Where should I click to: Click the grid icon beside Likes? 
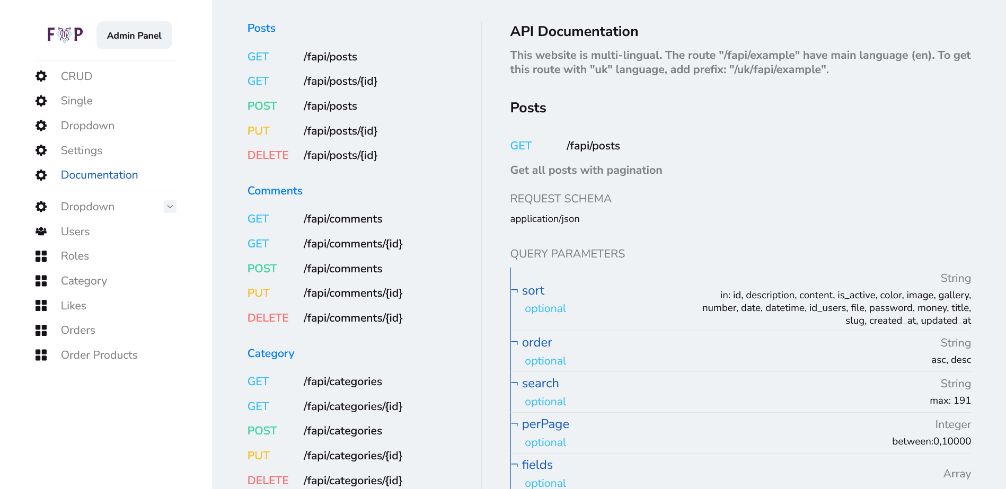click(x=41, y=306)
